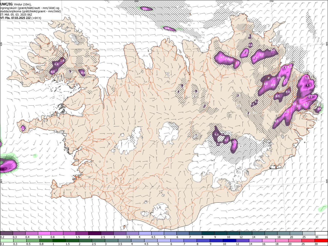This screenshot has height=246, width=328.
Task: Pick the dark blue swatch above the bottom-row 10 label
Action: [229, 241]
